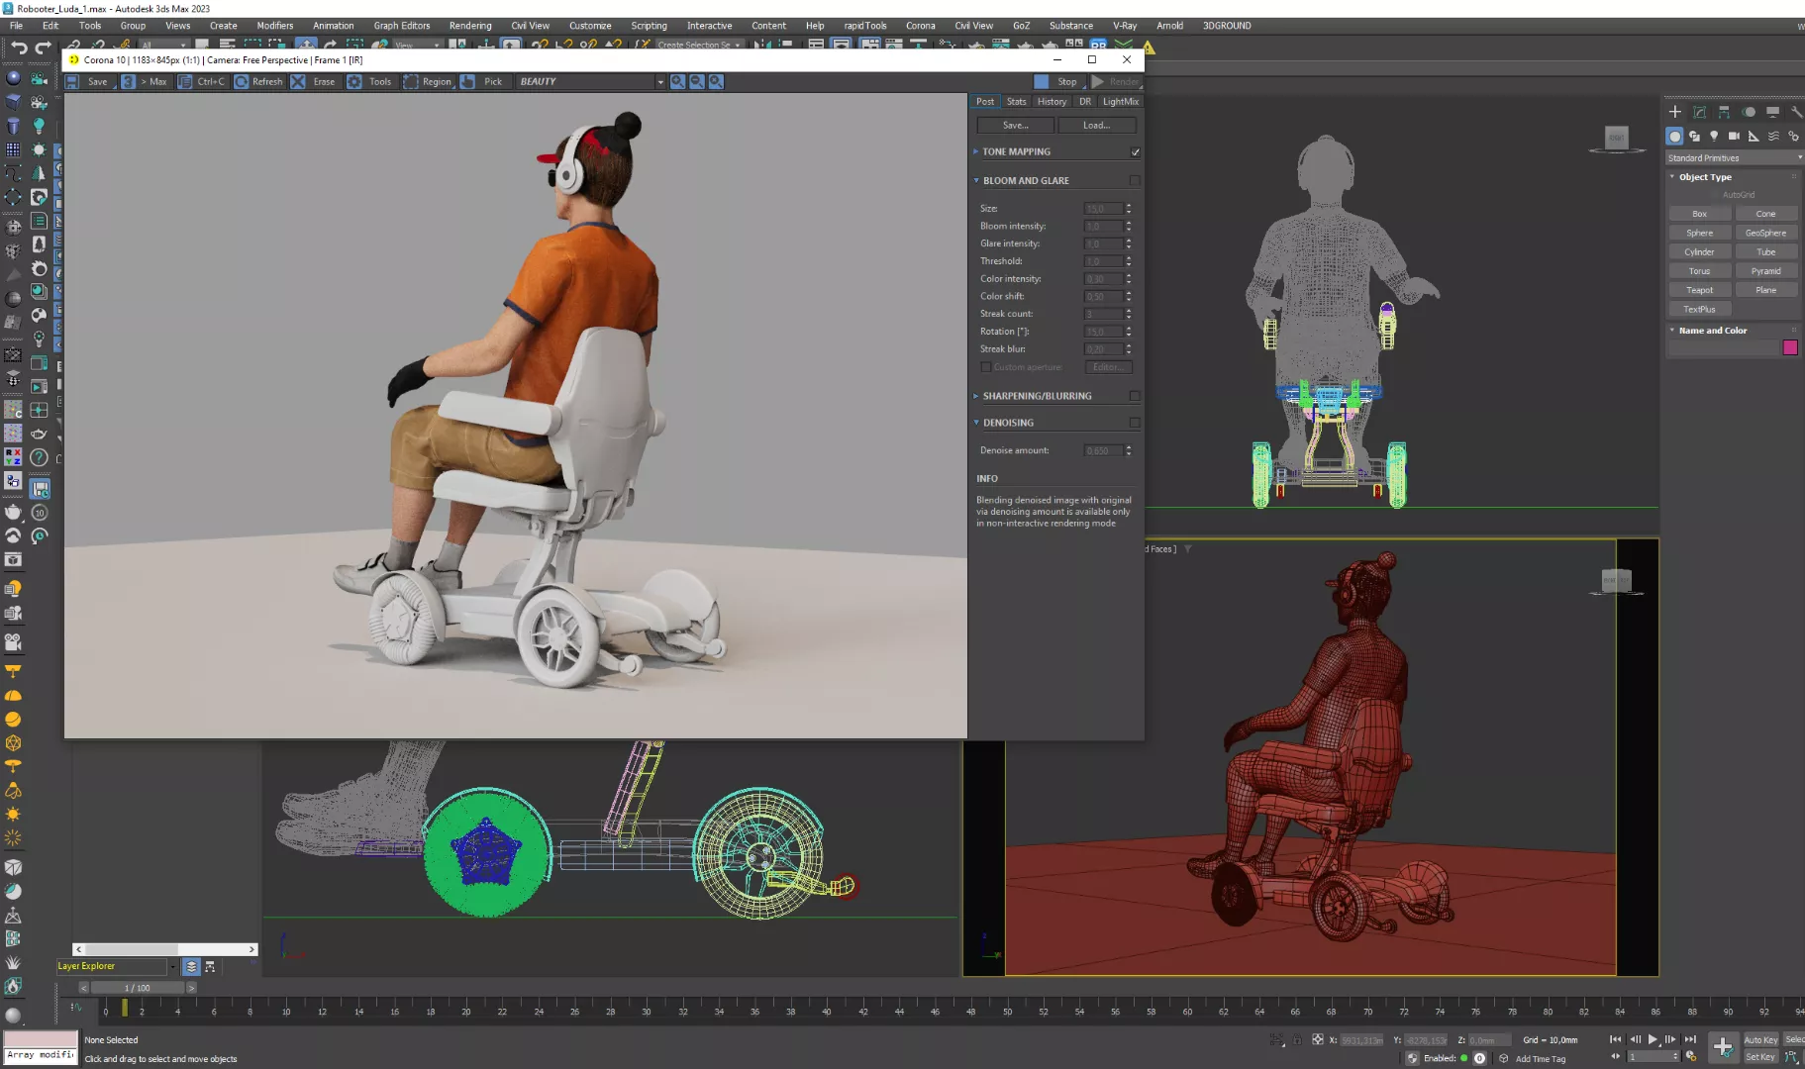Click the pink object color swatch
This screenshot has width=1805, height=1069.
click(1790, 347)
